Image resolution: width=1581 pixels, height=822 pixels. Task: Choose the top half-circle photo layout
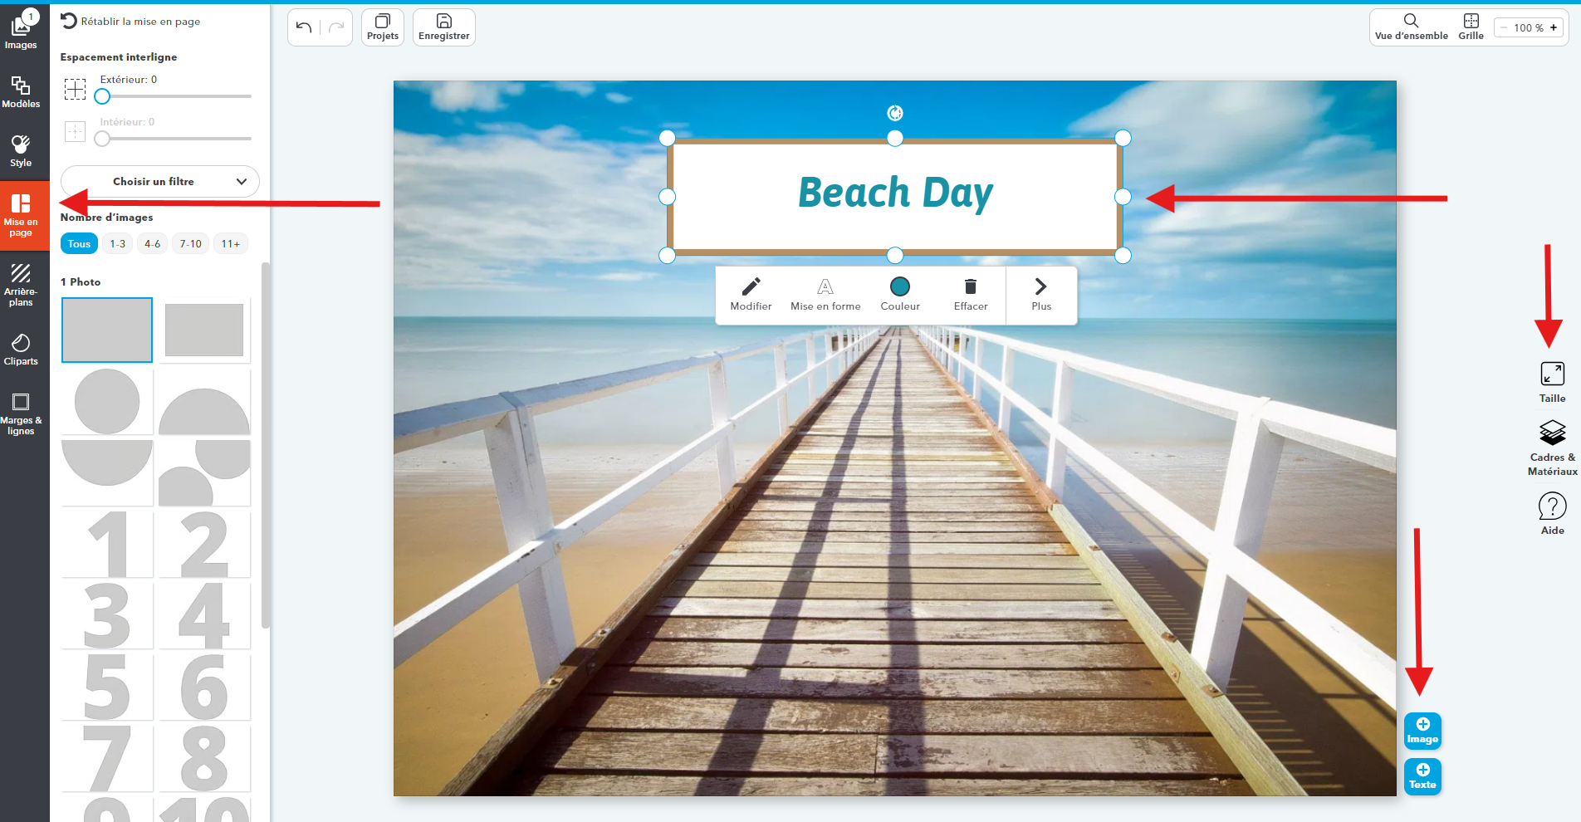pyautogui.click(x=204, y=401)
